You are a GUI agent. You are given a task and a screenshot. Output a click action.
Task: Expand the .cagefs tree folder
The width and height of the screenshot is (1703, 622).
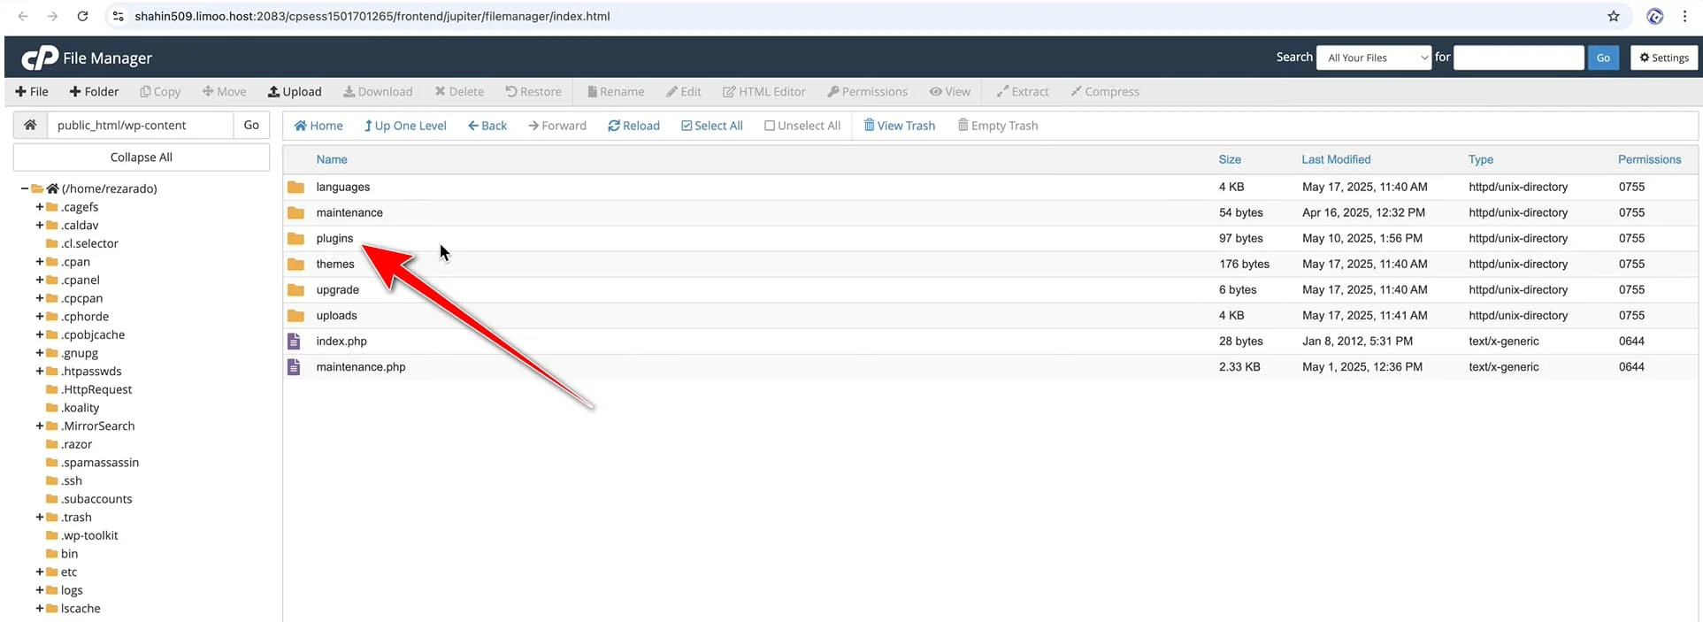pos(39,207)
